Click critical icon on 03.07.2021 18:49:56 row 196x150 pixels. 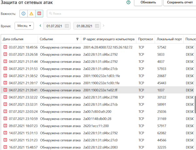[5, 47]
